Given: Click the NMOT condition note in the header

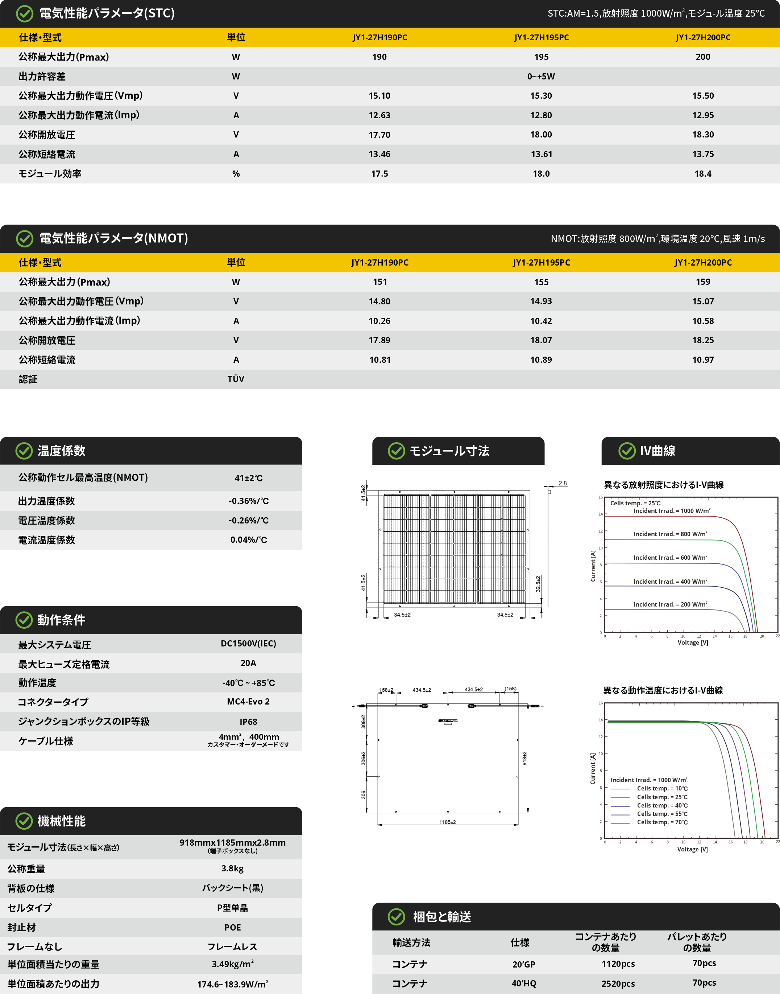Looking at the screenshot, I should (657, 239).
